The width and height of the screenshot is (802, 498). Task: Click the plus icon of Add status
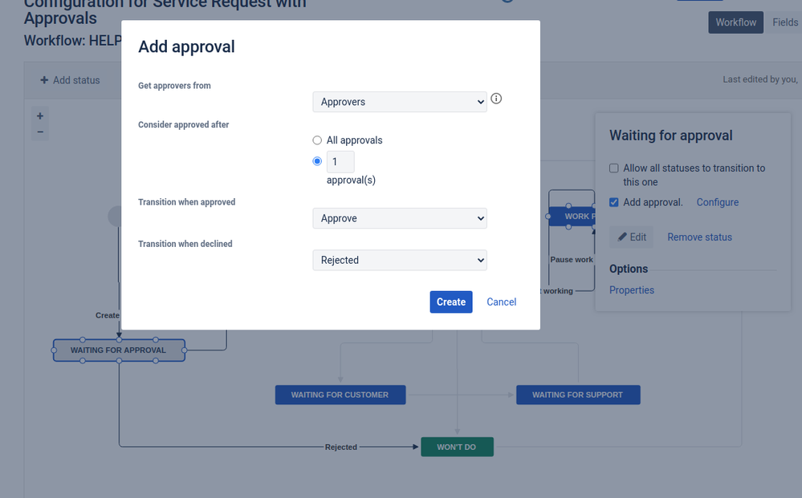[x=44, y=80]
